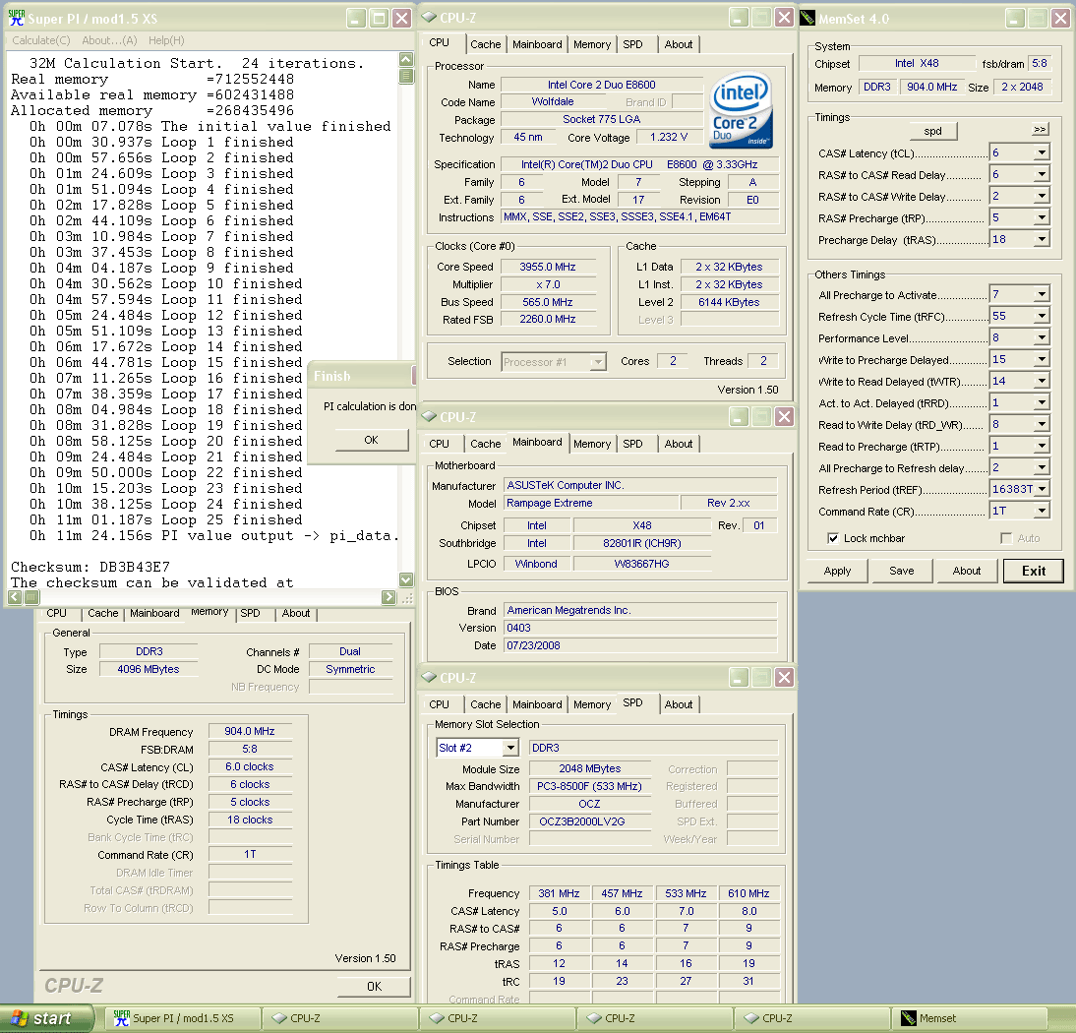Click the Part Number OCZ3B2000LV2G field
This screenshot has height=1033, width=1076.
tap(590, 821)
